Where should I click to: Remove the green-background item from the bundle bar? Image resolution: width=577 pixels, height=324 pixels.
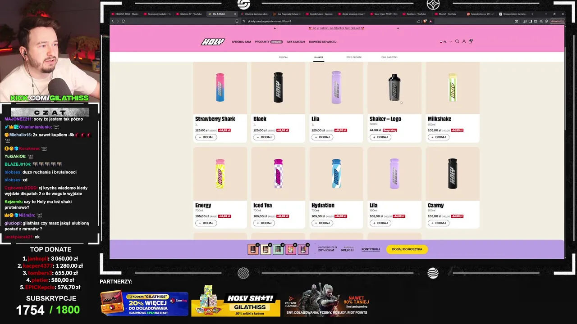[x=283, y=245]
